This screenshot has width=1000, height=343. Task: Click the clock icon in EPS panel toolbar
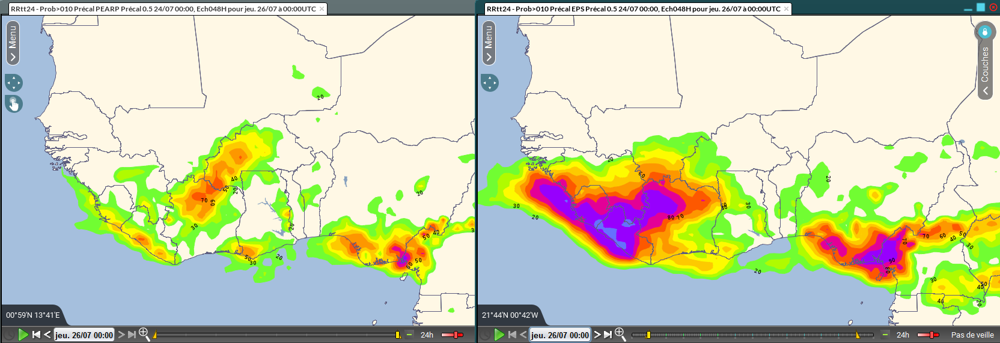click(x=484, y=335)
